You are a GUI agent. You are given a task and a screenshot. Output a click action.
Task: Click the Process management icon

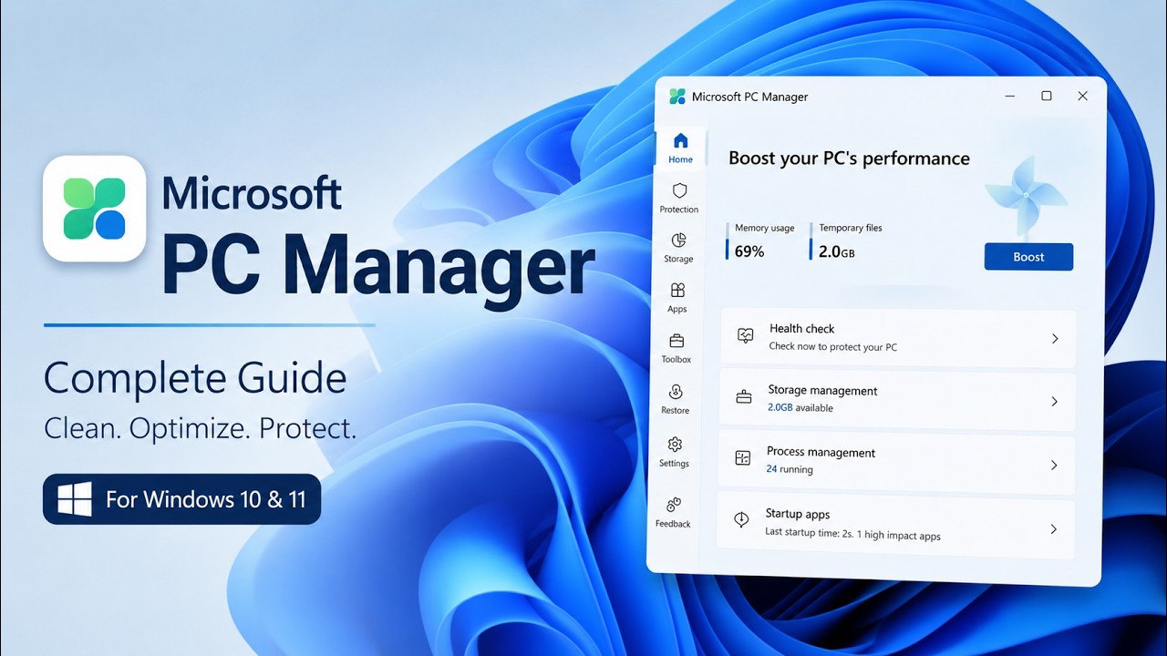(x=742, y=458)
